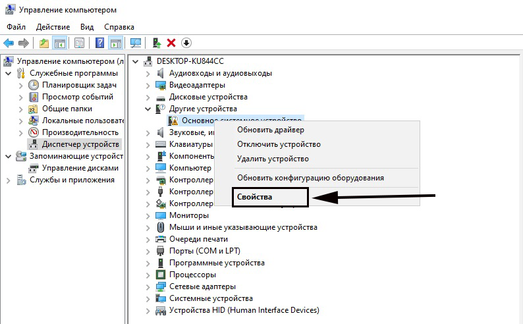Expand the Сетевые адаптеры node
This screenshot has width=523, height=324.
click(x=148, y=287)
